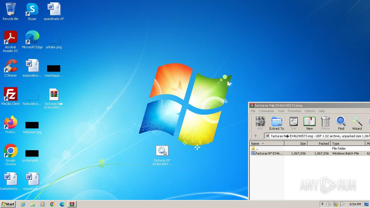Select the CCleaner desktop shortcut
The height and width of the screenshot is (208, 370).
[x=10, y=68]
